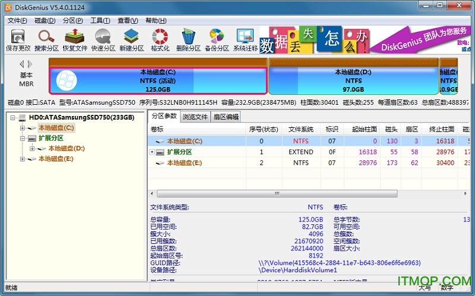Viewport: 475px width, 296px height.
Task: Switch to the 浏览文件 tab
Action: 195,117
